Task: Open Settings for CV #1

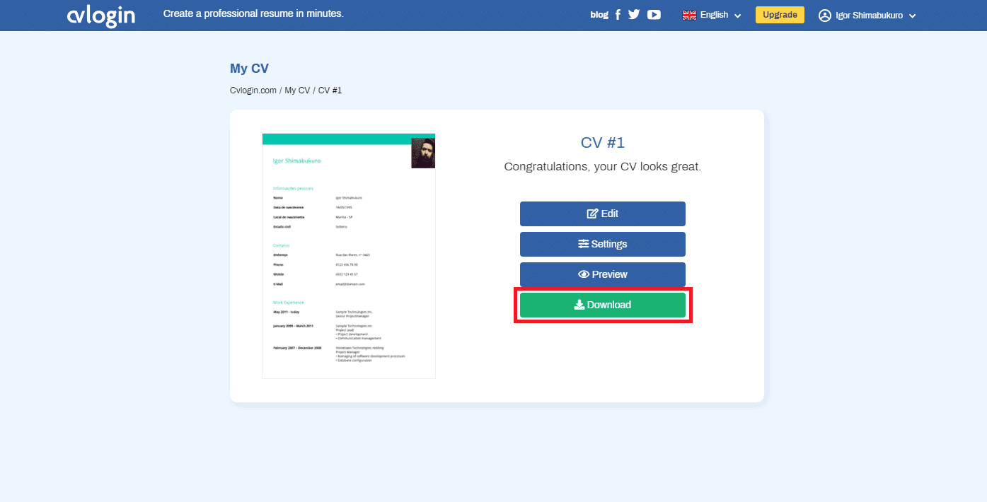Action: click(x=602, y=244)
